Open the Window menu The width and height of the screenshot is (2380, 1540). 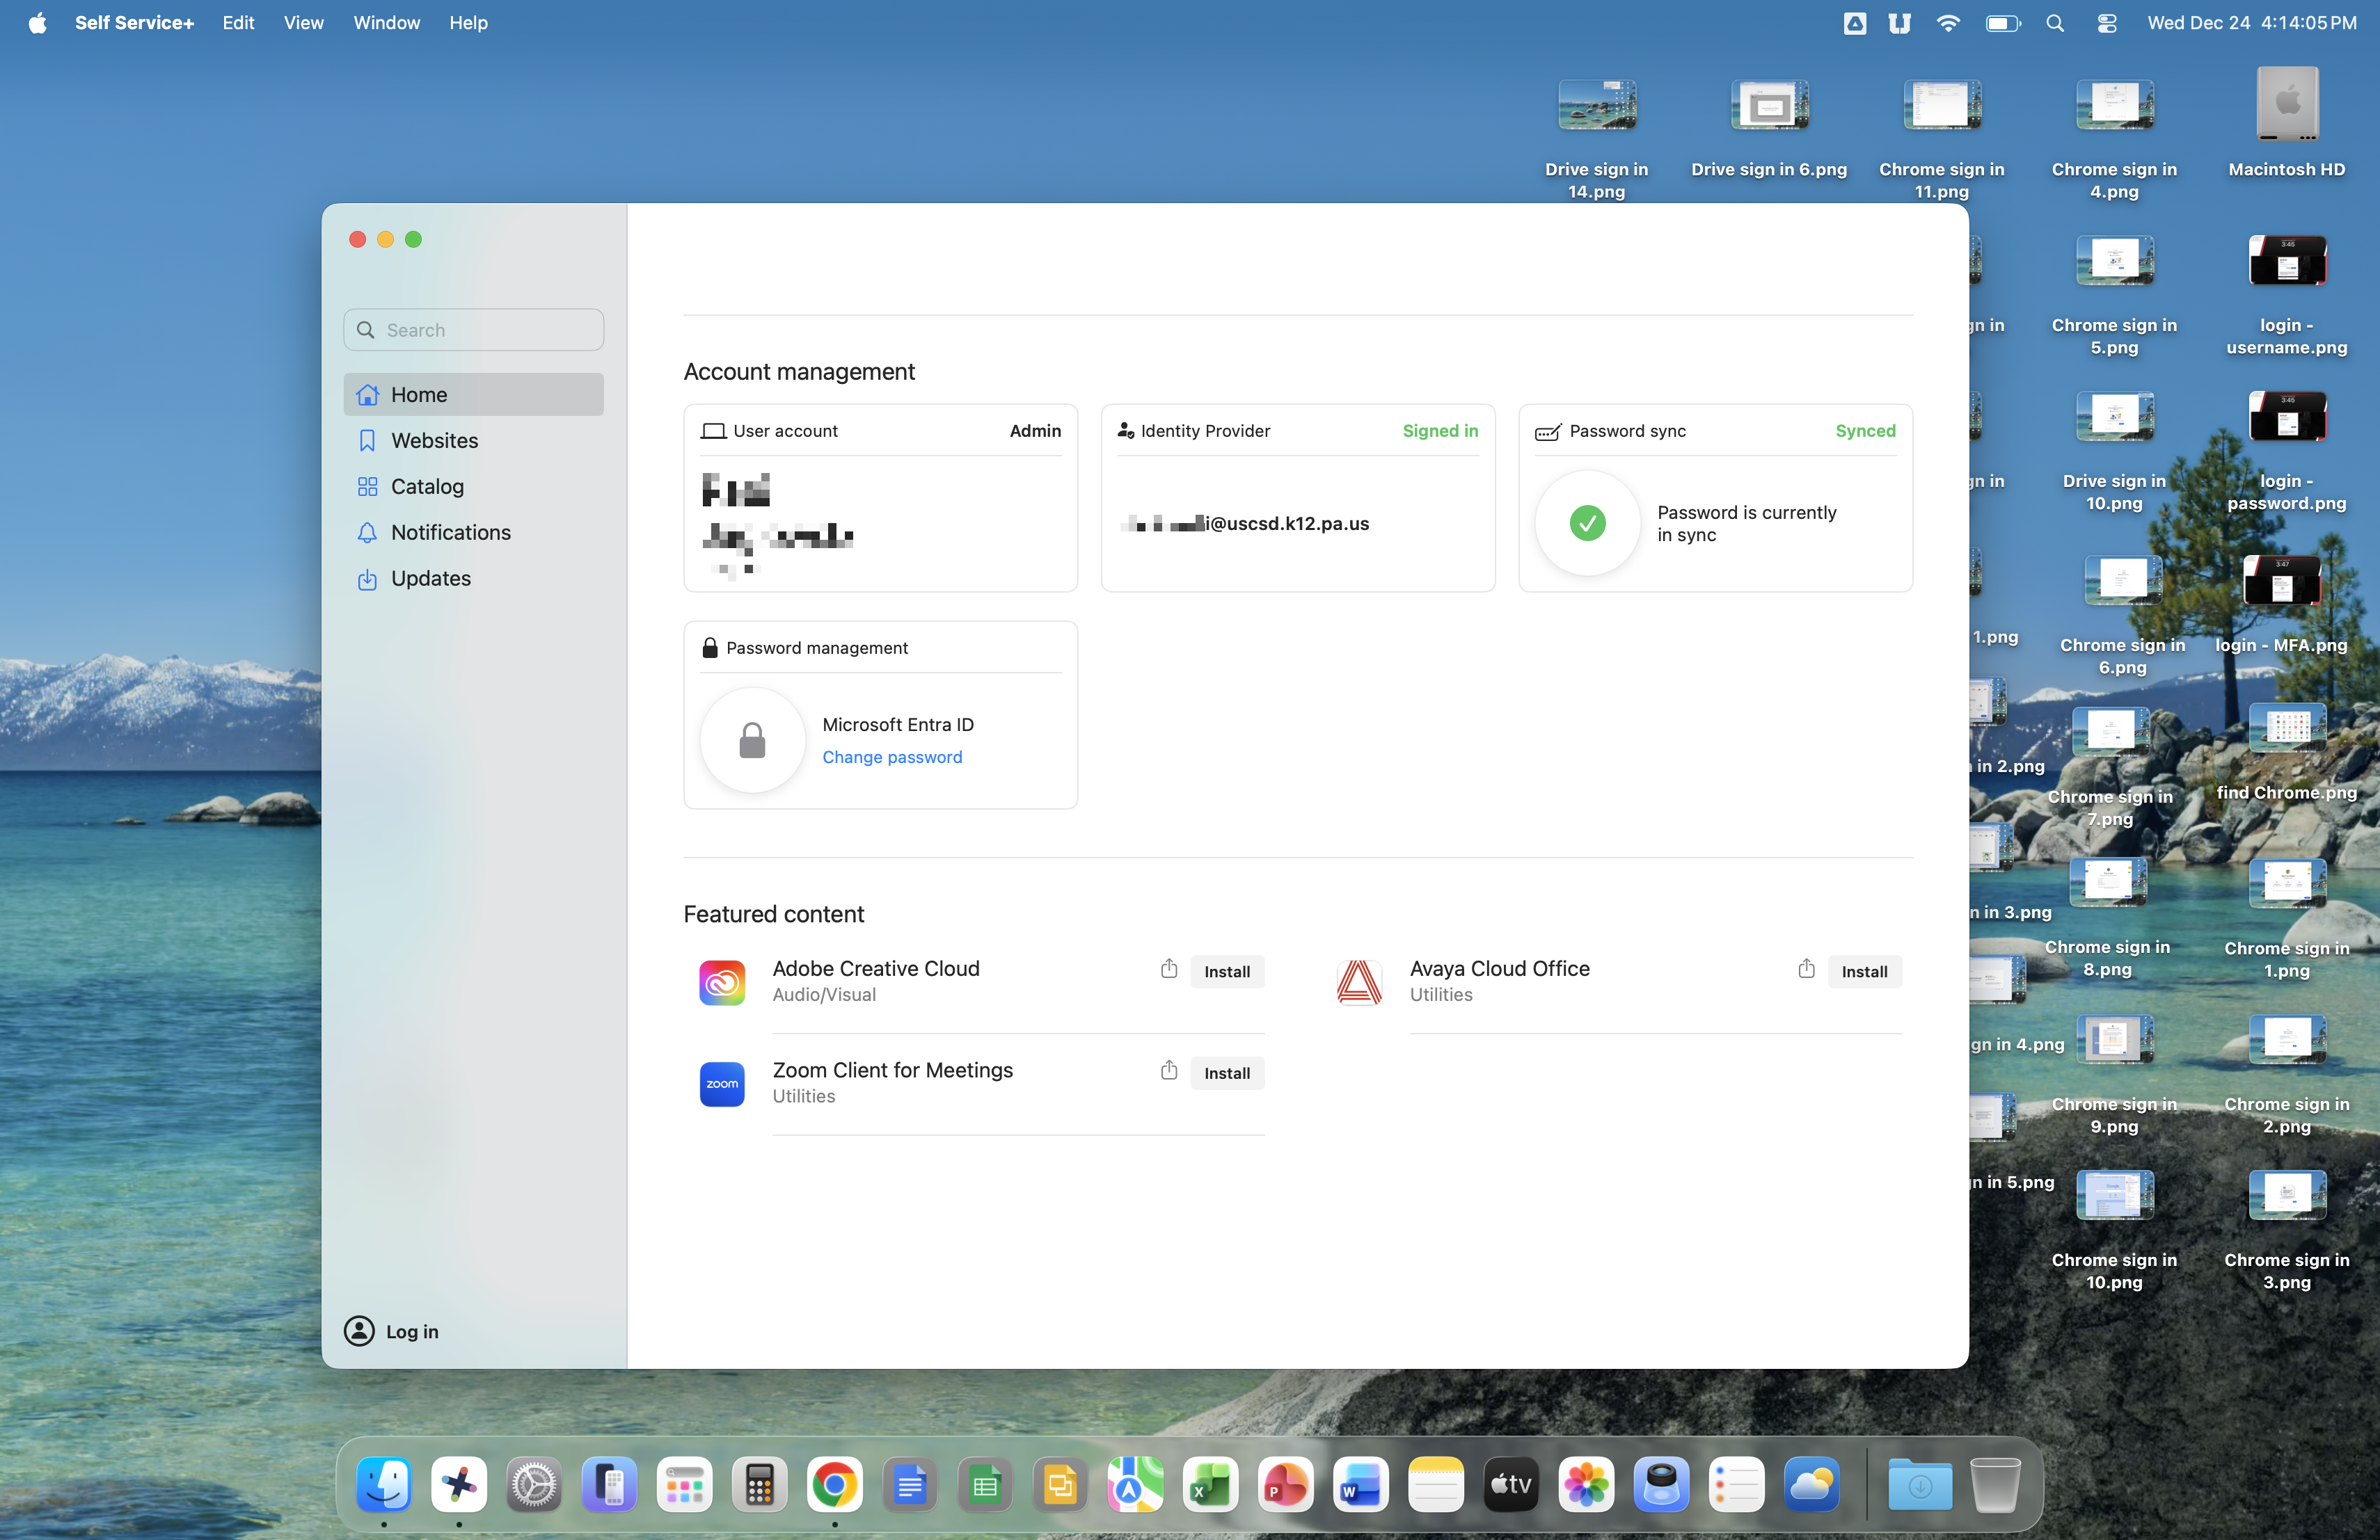(x=386, y=23)
